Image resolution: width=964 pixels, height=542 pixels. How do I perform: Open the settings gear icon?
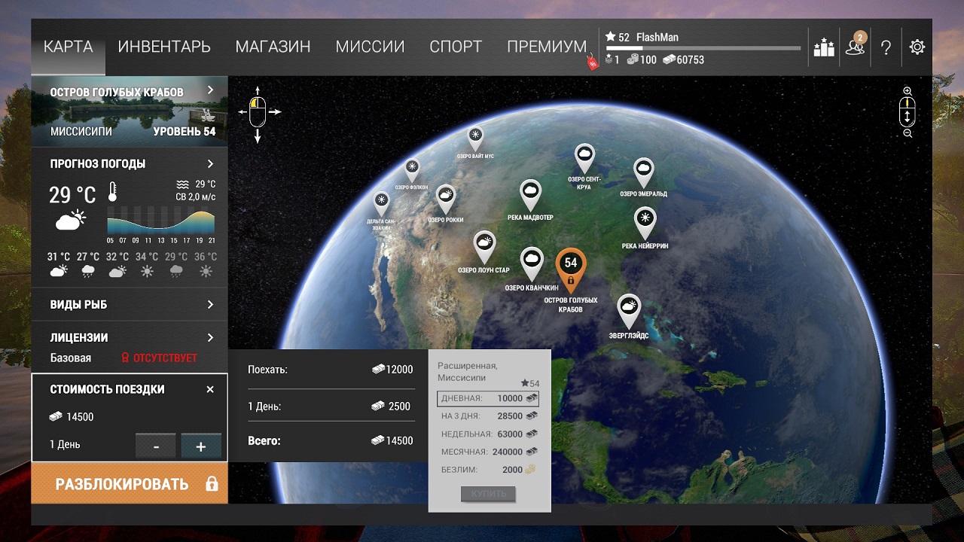(917, 47)
